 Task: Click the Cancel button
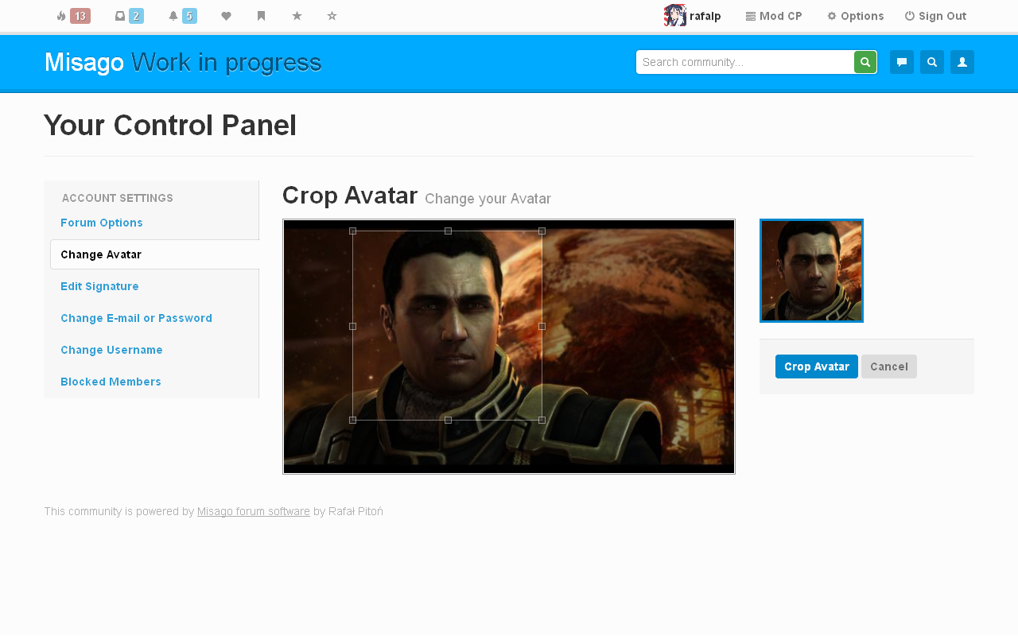(x=888, y=366)
